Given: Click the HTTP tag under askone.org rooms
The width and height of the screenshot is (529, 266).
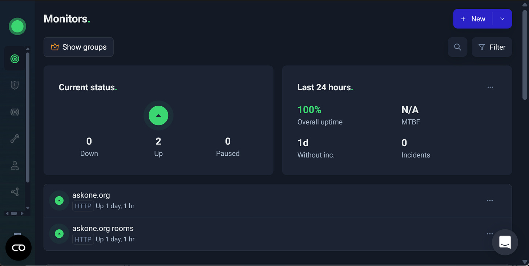Looking at the screenshot, I should tap(83, 240).
